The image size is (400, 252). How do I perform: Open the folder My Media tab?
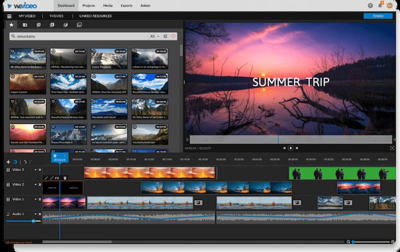[x=25, y=25]
